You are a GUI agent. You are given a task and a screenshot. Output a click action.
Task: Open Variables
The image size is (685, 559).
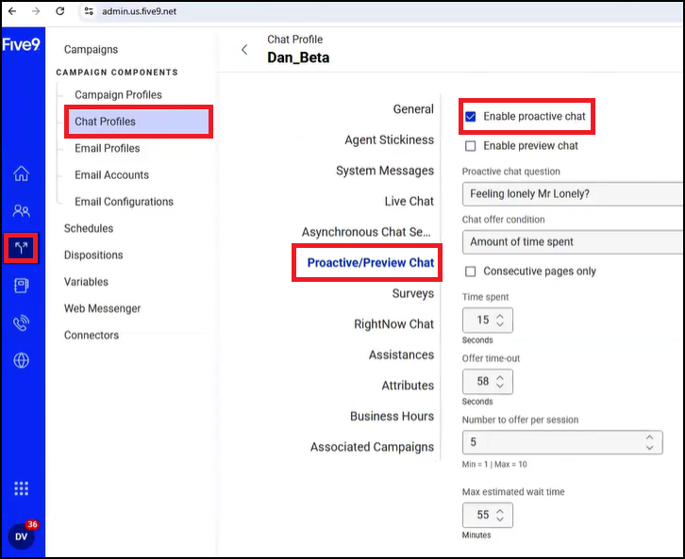coord(86,282)
